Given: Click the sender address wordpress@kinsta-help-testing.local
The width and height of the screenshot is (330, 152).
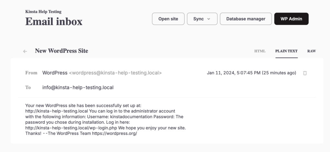Looking at the screenshot, I should pos(115,73).
